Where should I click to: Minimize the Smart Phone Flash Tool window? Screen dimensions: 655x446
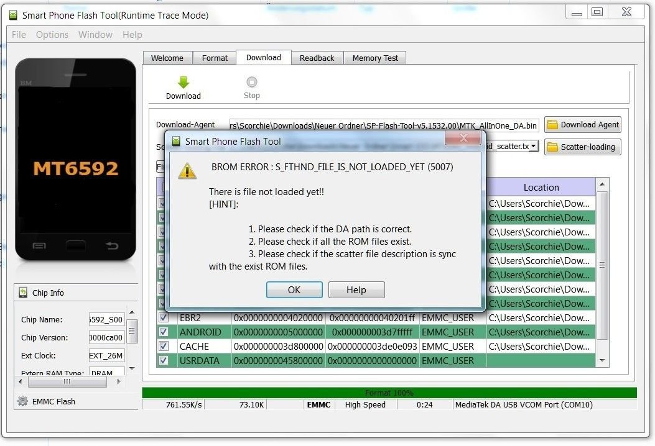click(577, 12)
